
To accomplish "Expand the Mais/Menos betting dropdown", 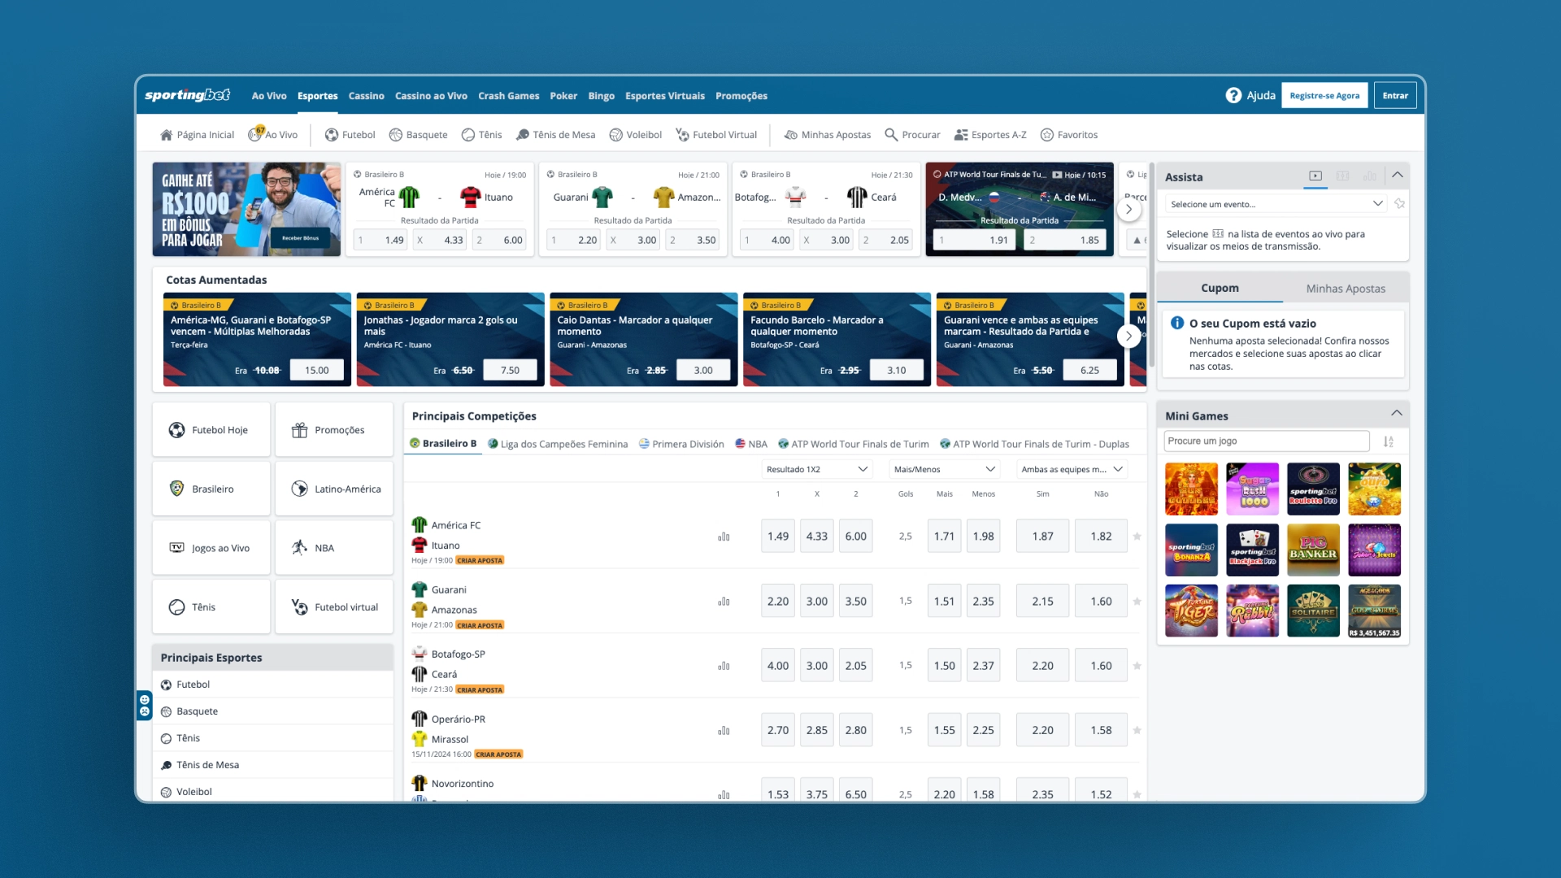I will tap(943, 472).
